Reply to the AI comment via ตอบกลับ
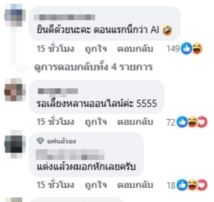Viewport: 214px width, 202px height. tap(135, 49)
